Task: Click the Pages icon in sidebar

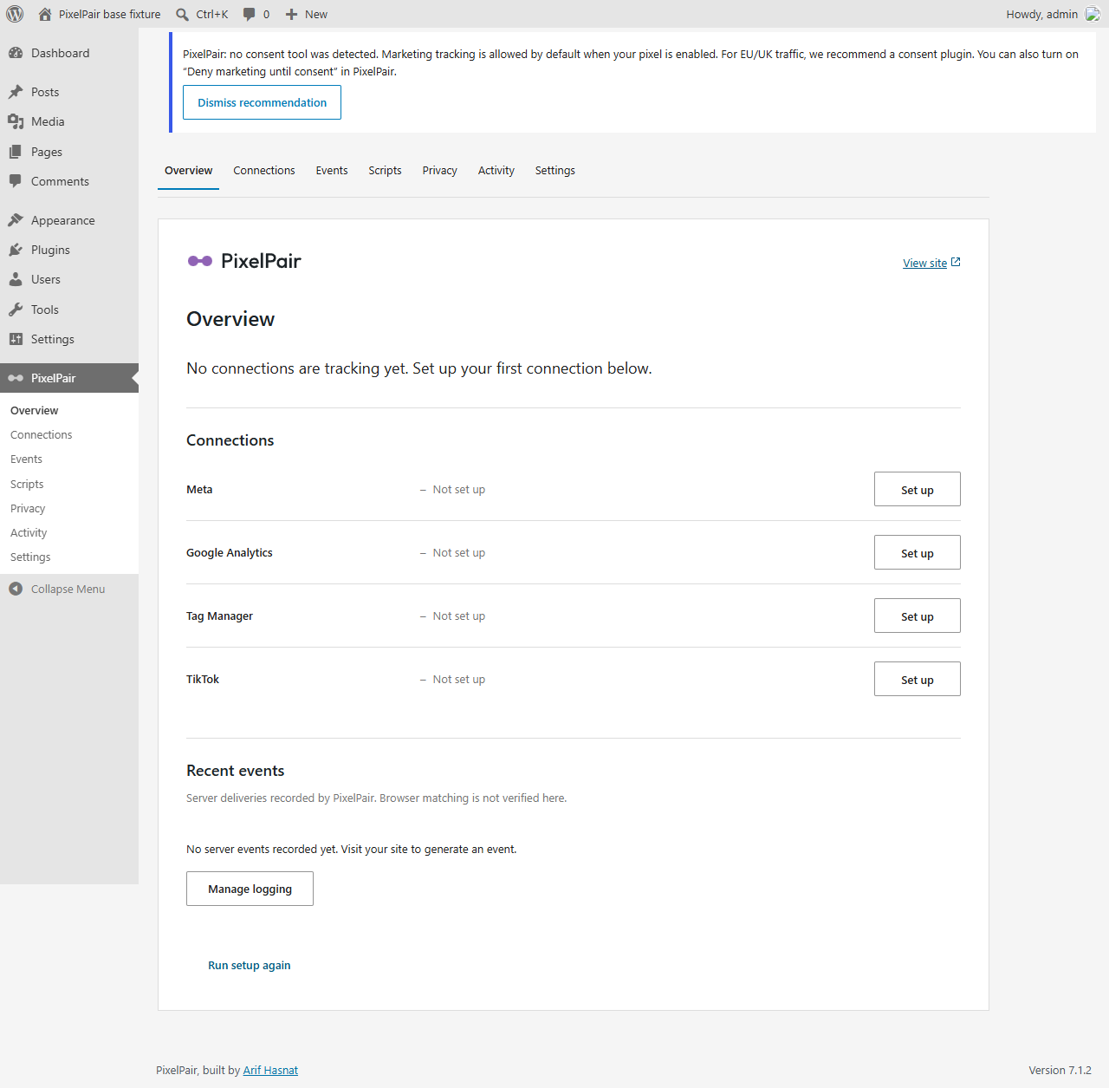Action: point(16,152)
